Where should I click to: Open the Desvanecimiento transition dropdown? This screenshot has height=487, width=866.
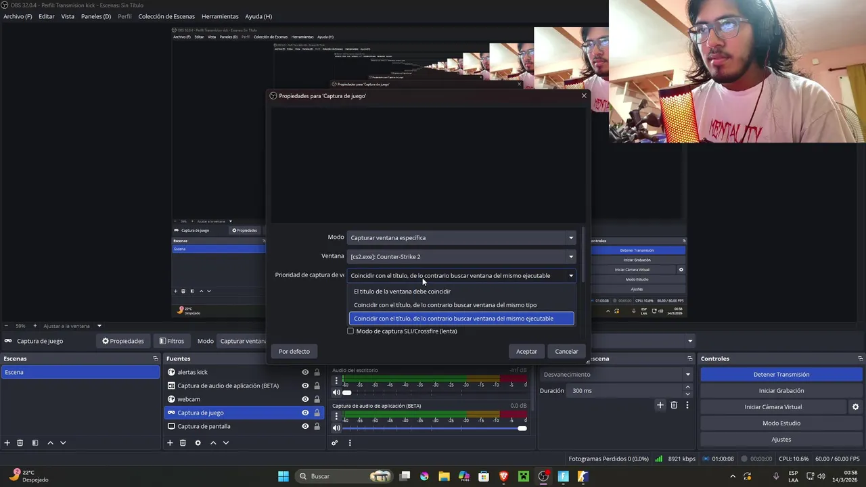617,374
